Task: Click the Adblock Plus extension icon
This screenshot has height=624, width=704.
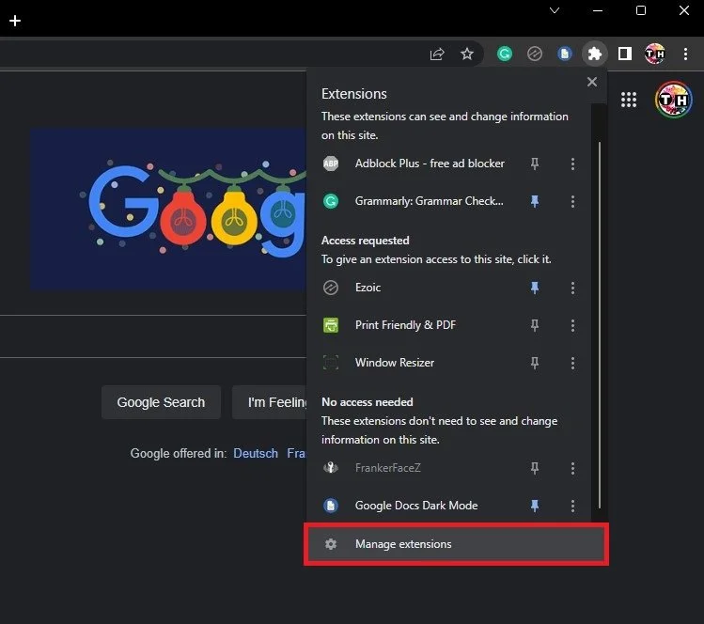Action: pyautogui.click(x=331, y=164)
